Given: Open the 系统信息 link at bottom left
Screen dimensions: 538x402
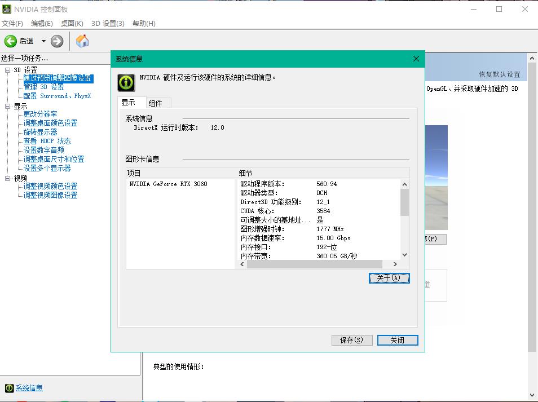Looking at the screenshot, I should pyautogui.click(x=29, y=388).
